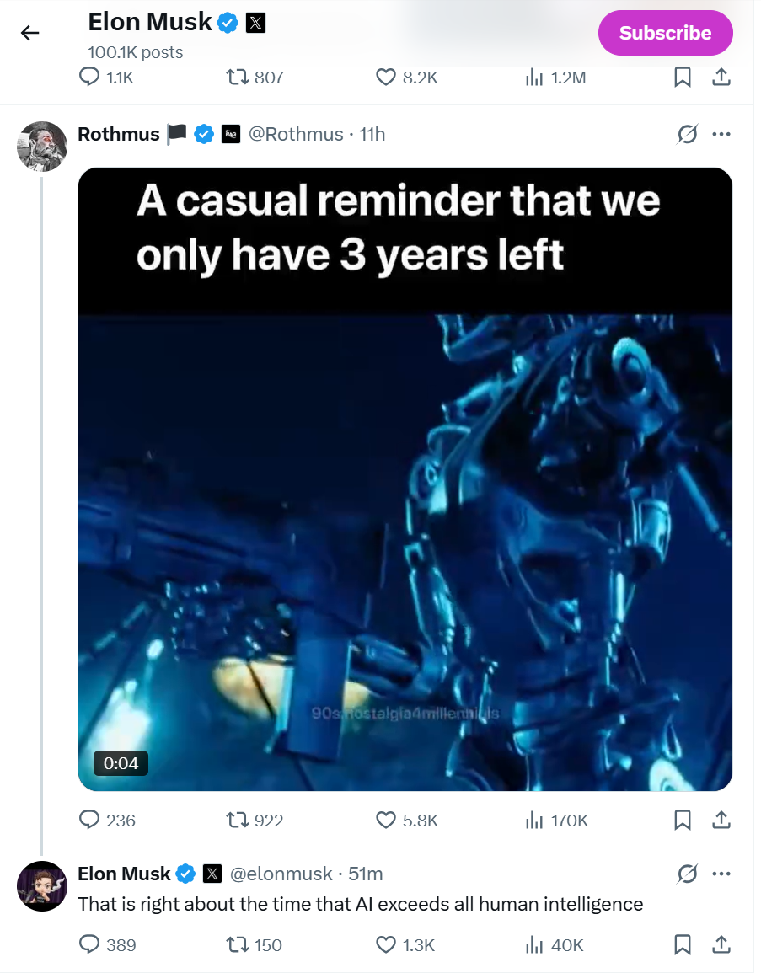Like the Rothmus post
Screen dimensions: 761x973
coord(385,820)
